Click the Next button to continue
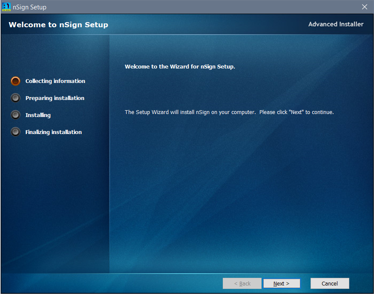Screen dimensions: 374x294 pos(282,283)
